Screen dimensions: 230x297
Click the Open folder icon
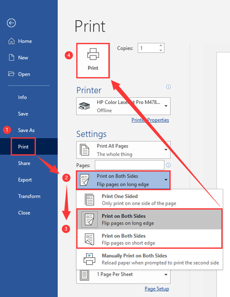point(11,74)
